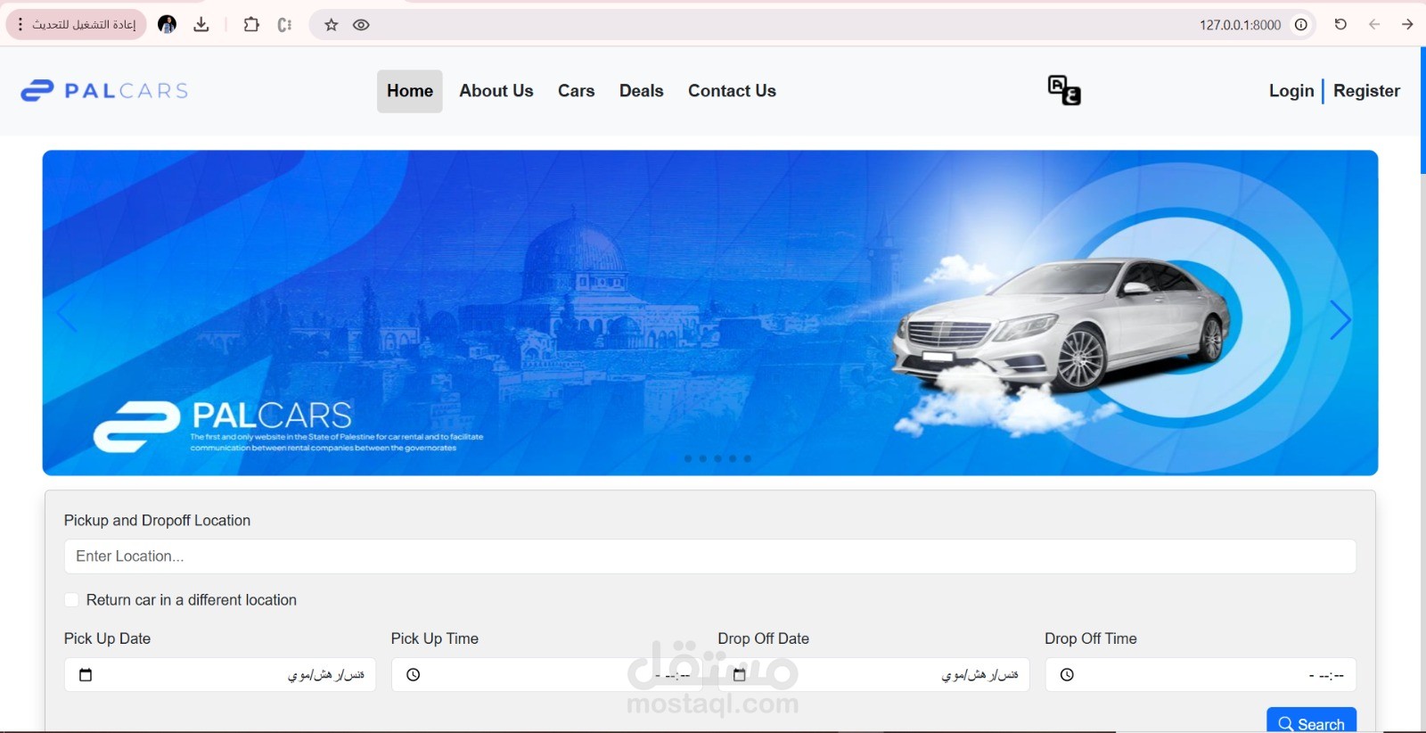1426x733 pixels.
Task: Select last carousel indicator dot
Action: click(748, 458)
